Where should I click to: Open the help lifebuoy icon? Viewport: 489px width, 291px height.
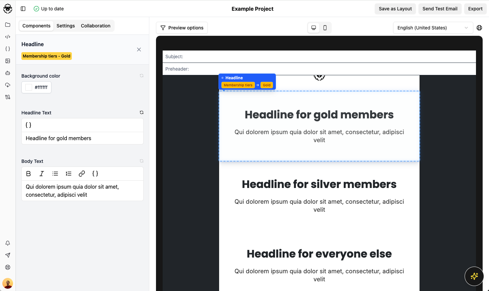coord(8,267)
